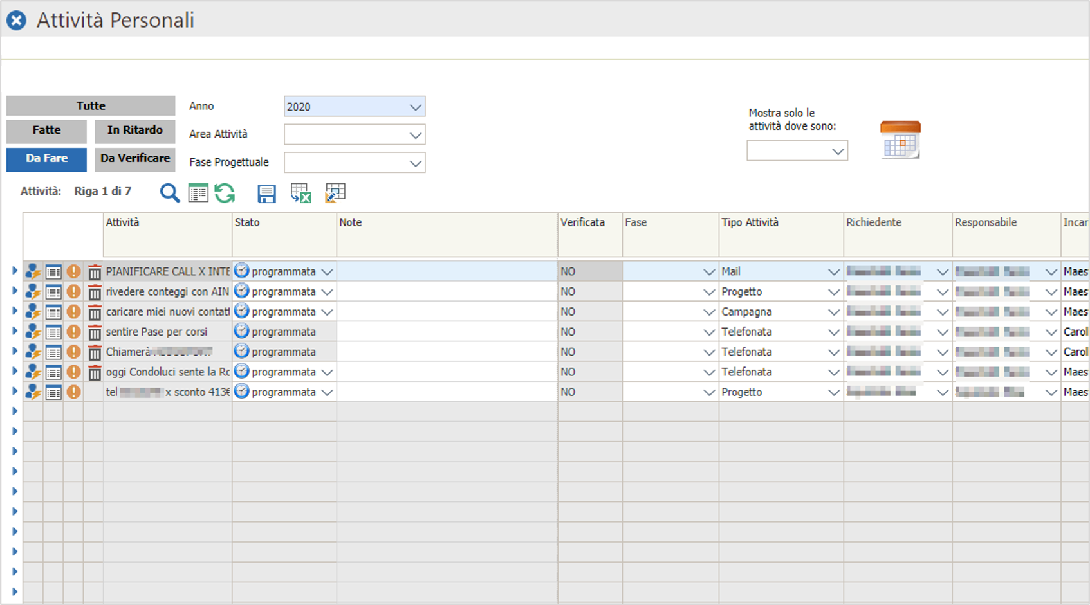
Task: Click the user icon on the PIANIFICARE CALL row
Action: pyautogui.click(x=33, y=272)
